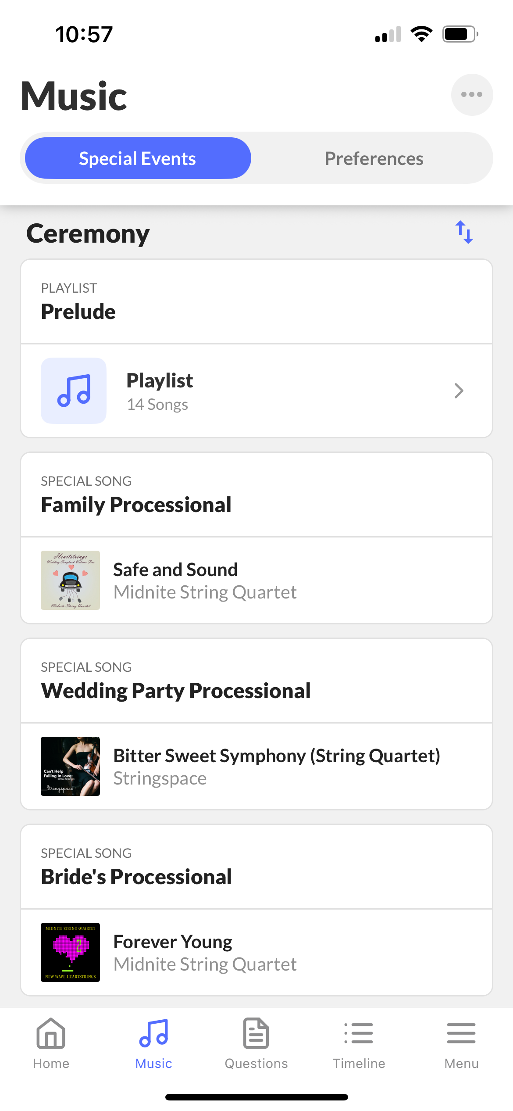The image size is (513, 1111).
Task: Tap the Ceremony sort arrows icon
Action: click(x=464, y=232)
